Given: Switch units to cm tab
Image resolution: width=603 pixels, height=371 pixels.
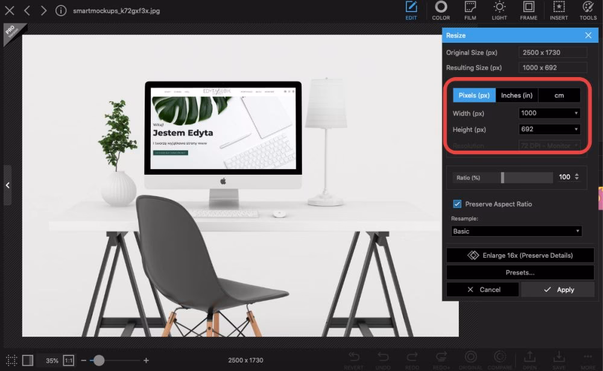Looking at the screenshot, I should coord(559,95).
